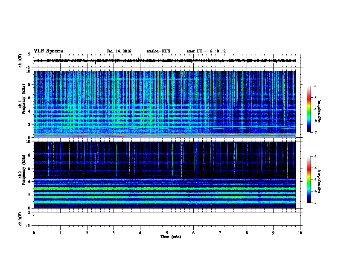Click the "ch.3(V)" axis label
Image resolution: width=338 pixels, height=261 pixels.
pyautogui.click(x=20, y=219)
